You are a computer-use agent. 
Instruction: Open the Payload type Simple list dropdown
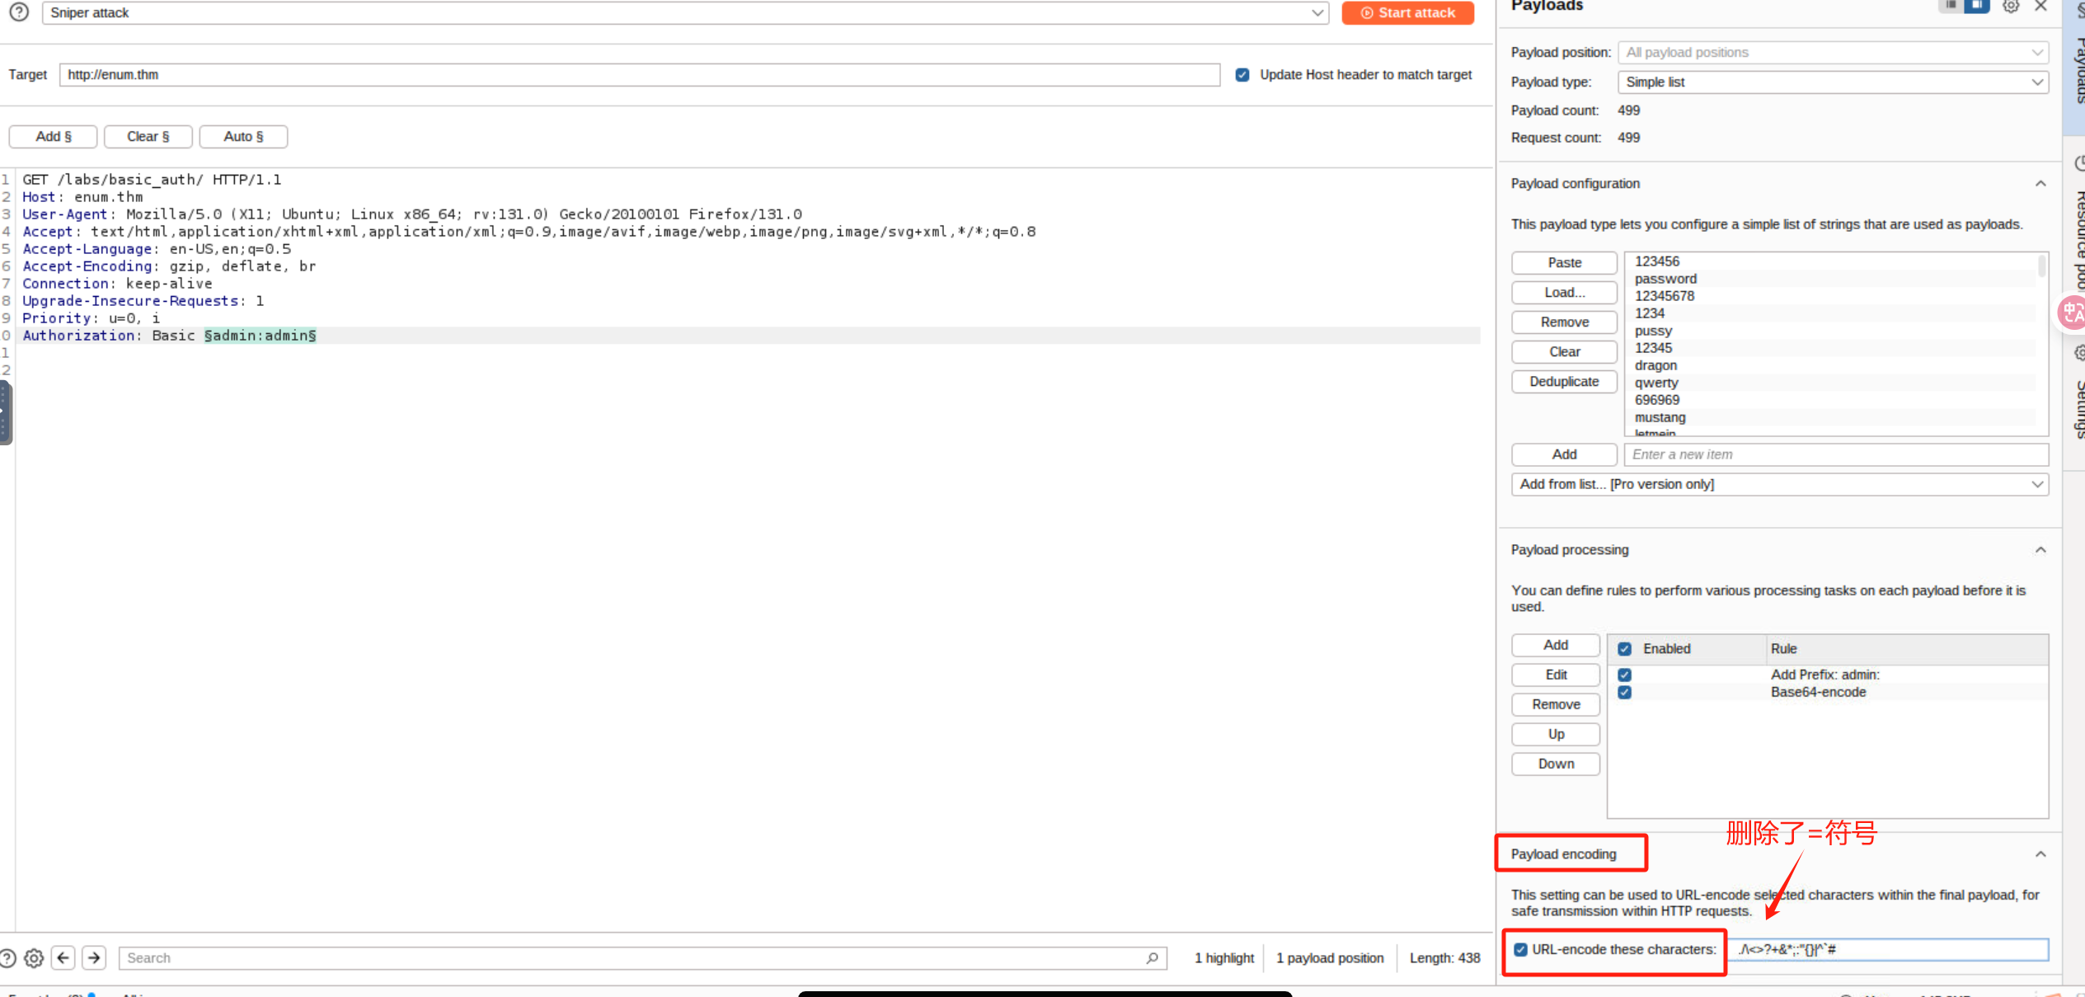tap(1833, 82)
